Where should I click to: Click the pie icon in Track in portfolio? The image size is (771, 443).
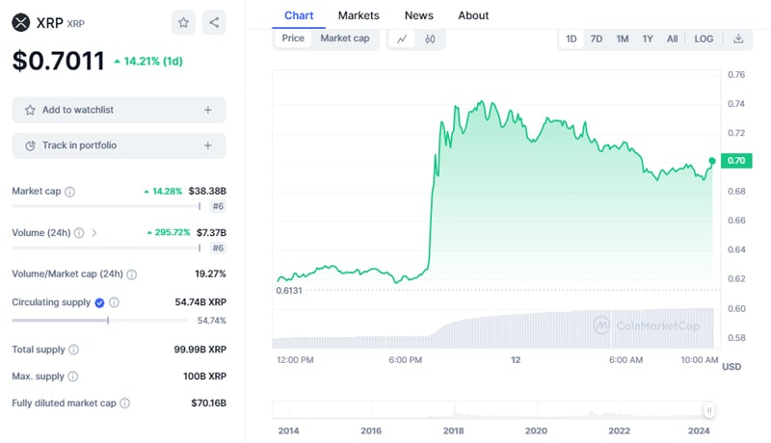(30, 145)
